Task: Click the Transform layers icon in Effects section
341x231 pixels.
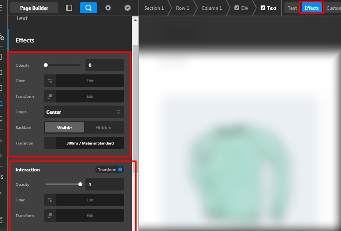Action: (x=50, y=96)
